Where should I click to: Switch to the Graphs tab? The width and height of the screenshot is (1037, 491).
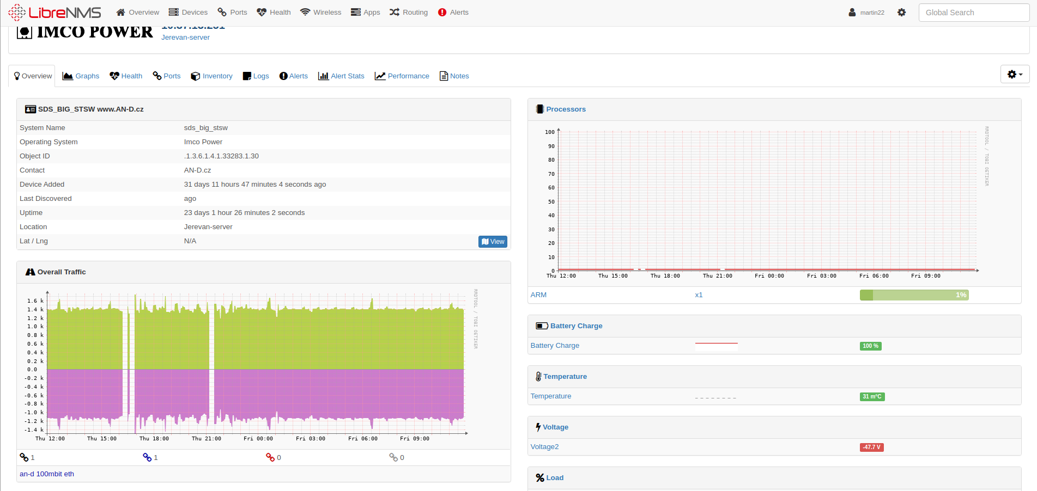click(81, 76)
